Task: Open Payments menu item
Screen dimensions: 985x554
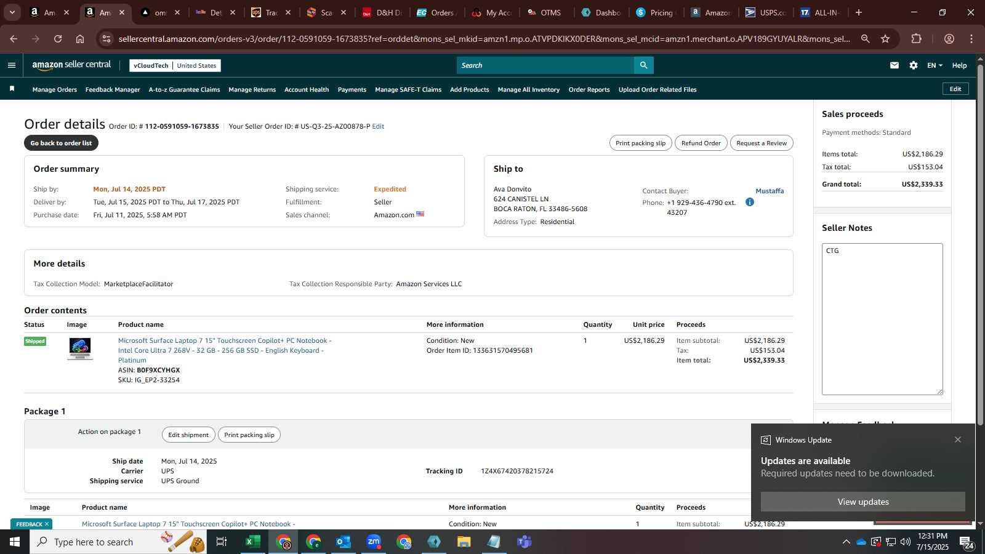Action: [352, 90]
